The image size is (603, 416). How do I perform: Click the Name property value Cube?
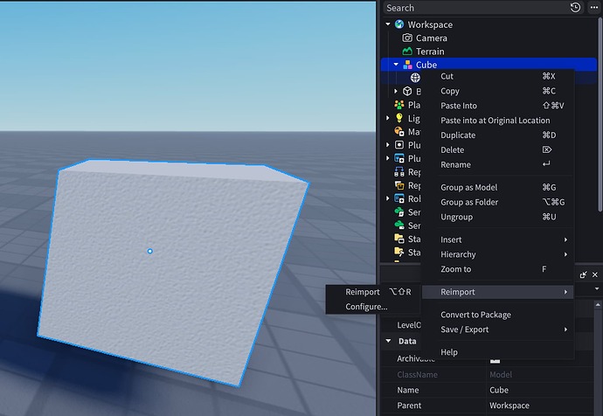tap(499, 390)
